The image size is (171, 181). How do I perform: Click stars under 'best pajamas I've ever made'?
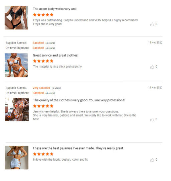(x=43, y=154)
